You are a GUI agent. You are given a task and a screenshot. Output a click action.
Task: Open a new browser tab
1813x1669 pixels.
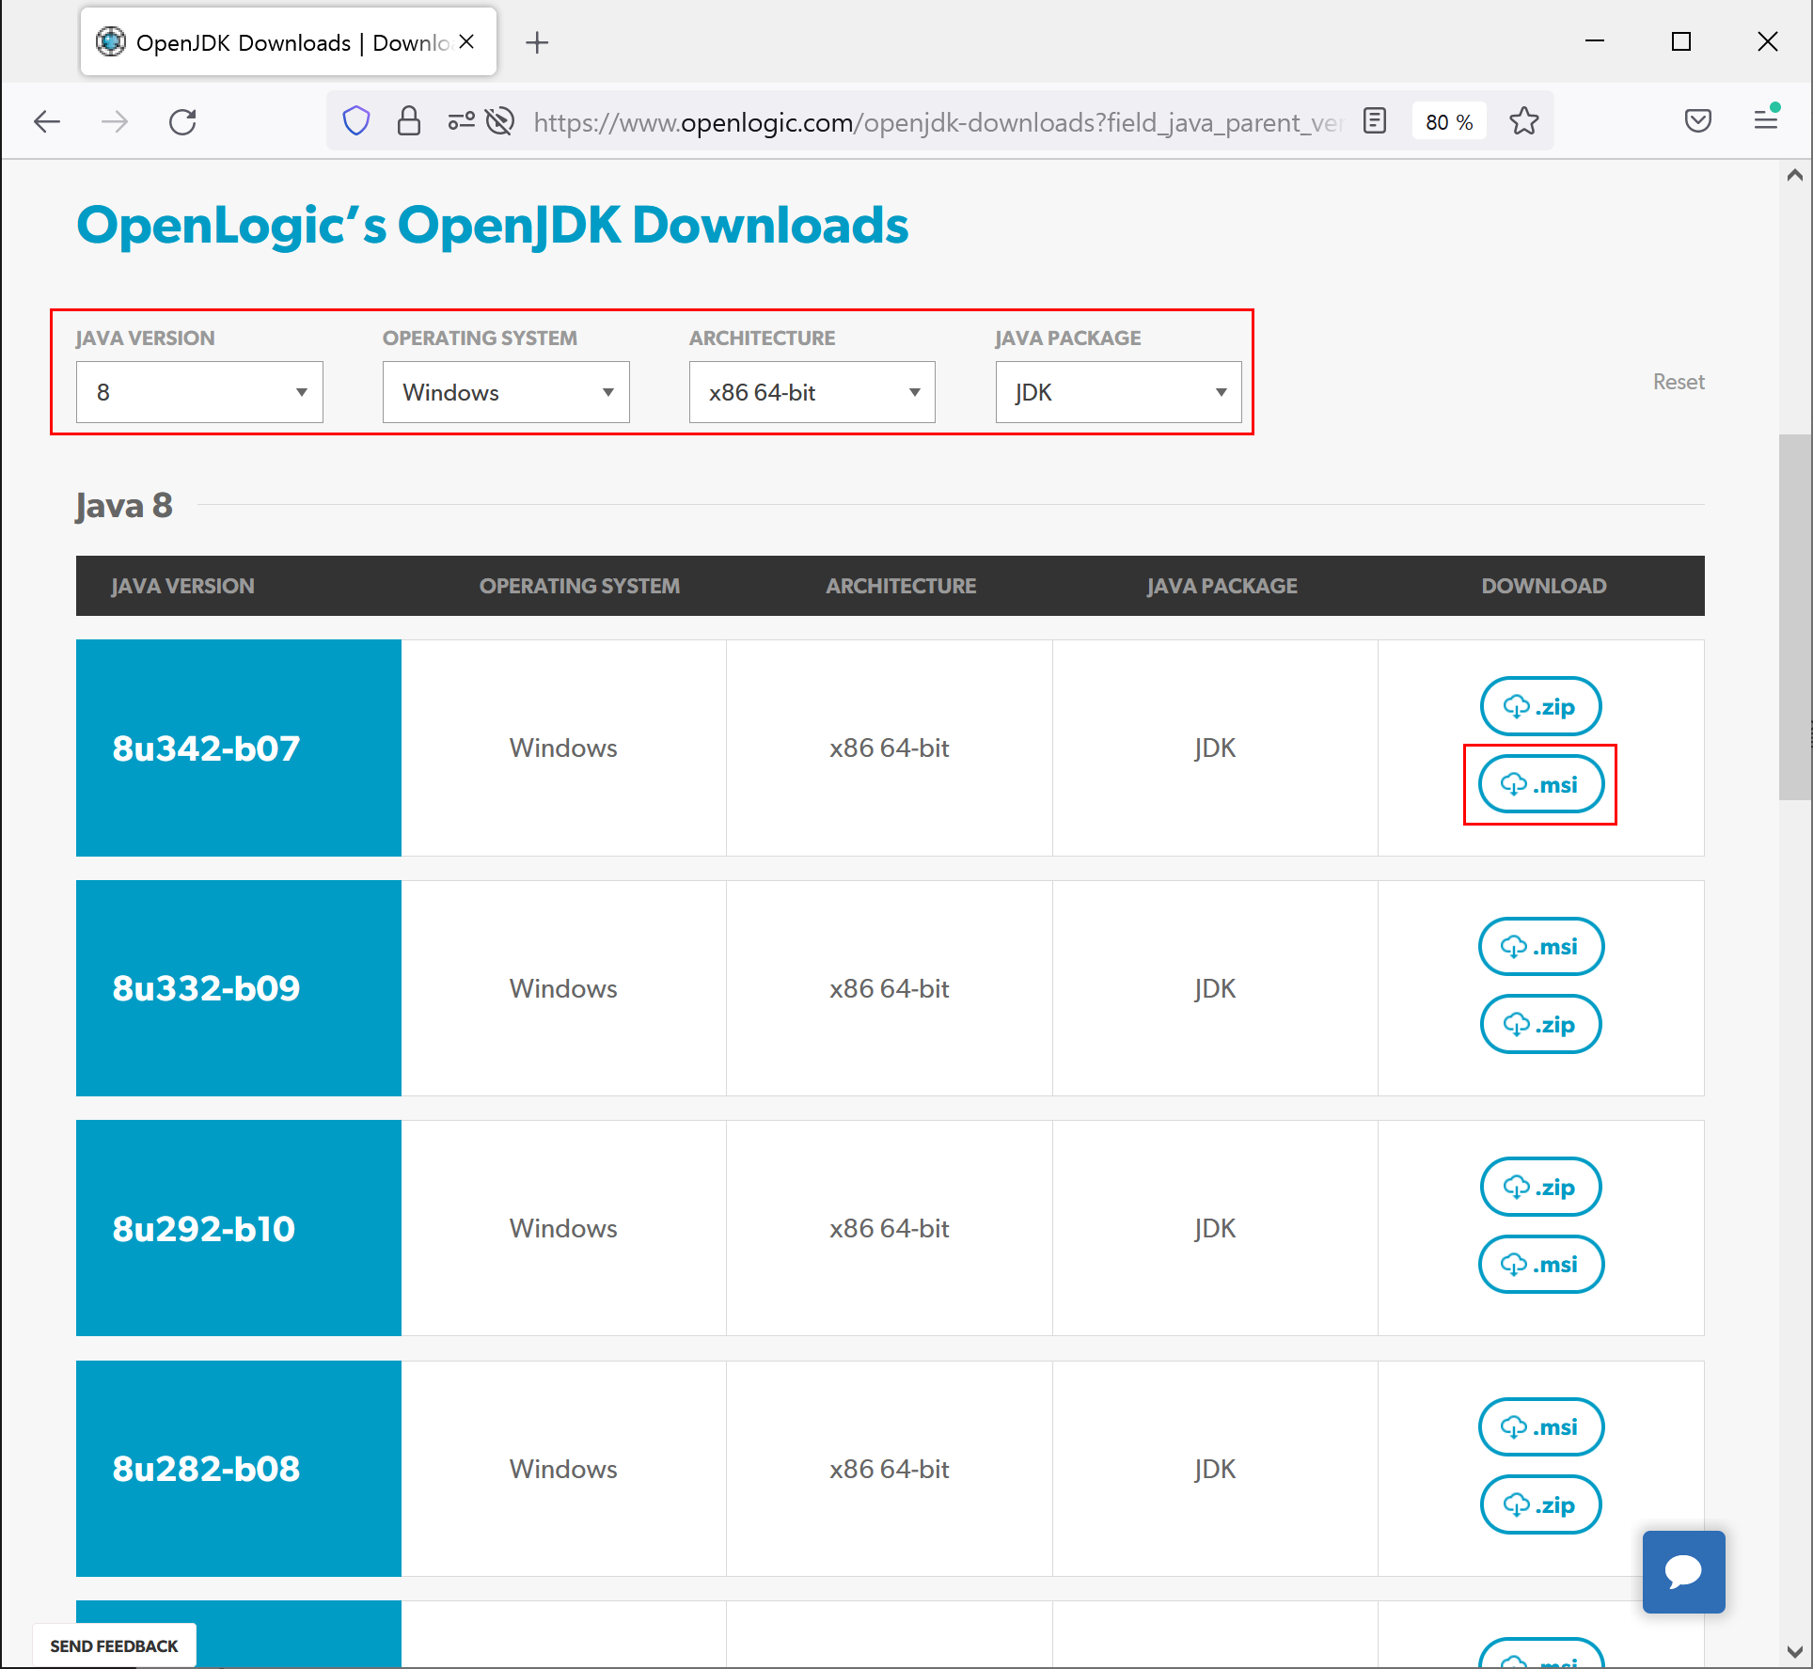[x=537, y=42]
